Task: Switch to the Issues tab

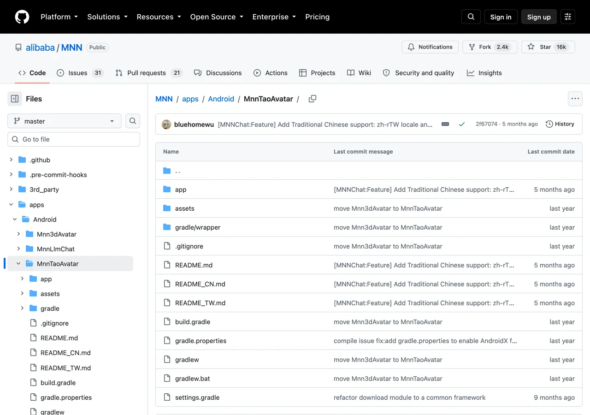Action: pyautogui.click(x=80, y=73)
